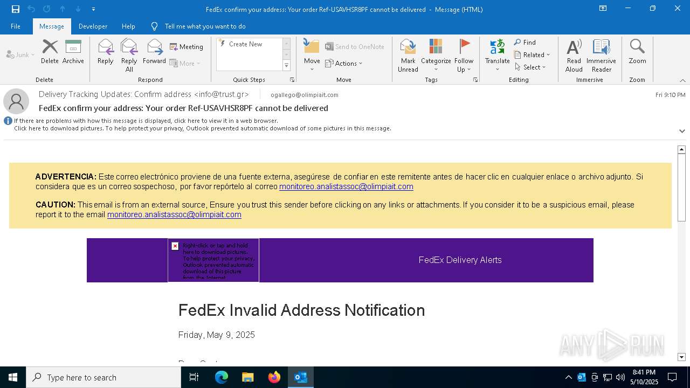
Task: Expand the Related dropdown
Action: (x=532, y=54)
